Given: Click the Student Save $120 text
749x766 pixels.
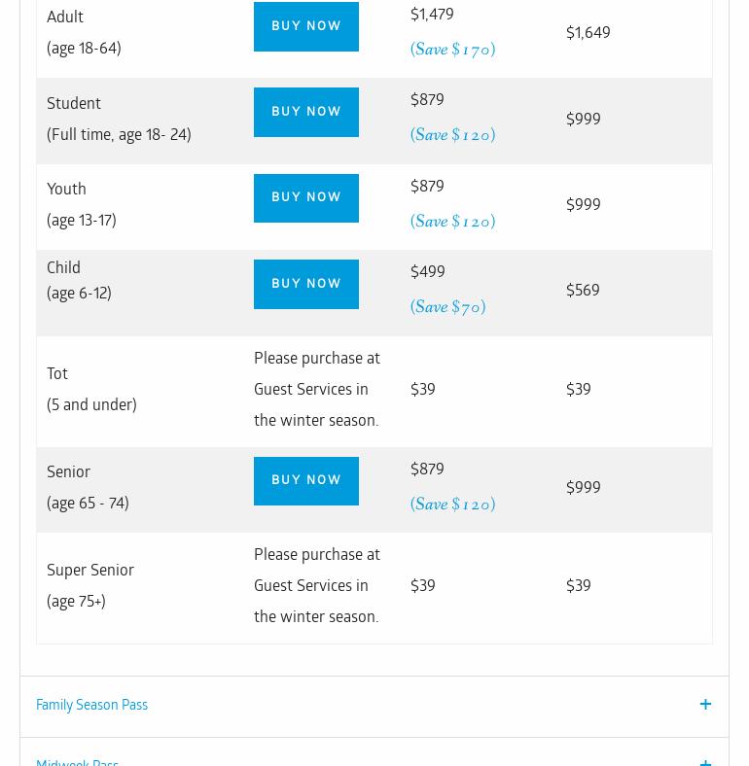Looking at the screenshot, I should pos(452,135).
